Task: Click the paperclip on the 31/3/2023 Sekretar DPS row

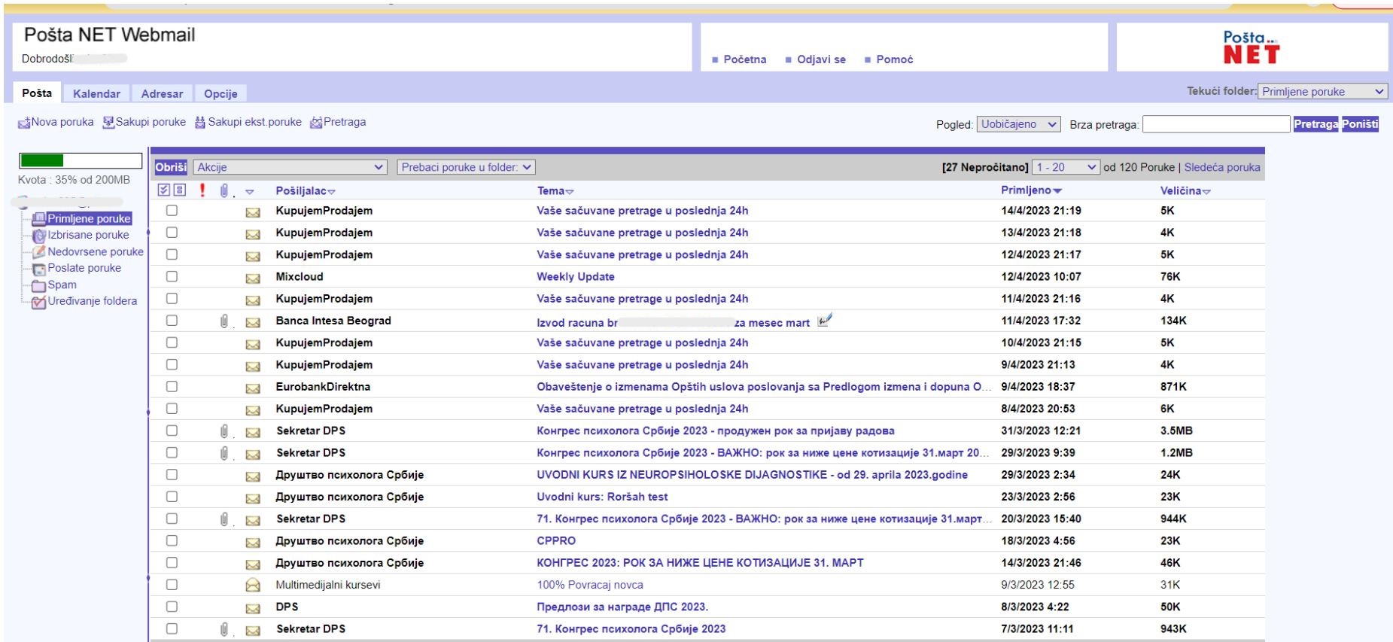Action: (224, 431)
